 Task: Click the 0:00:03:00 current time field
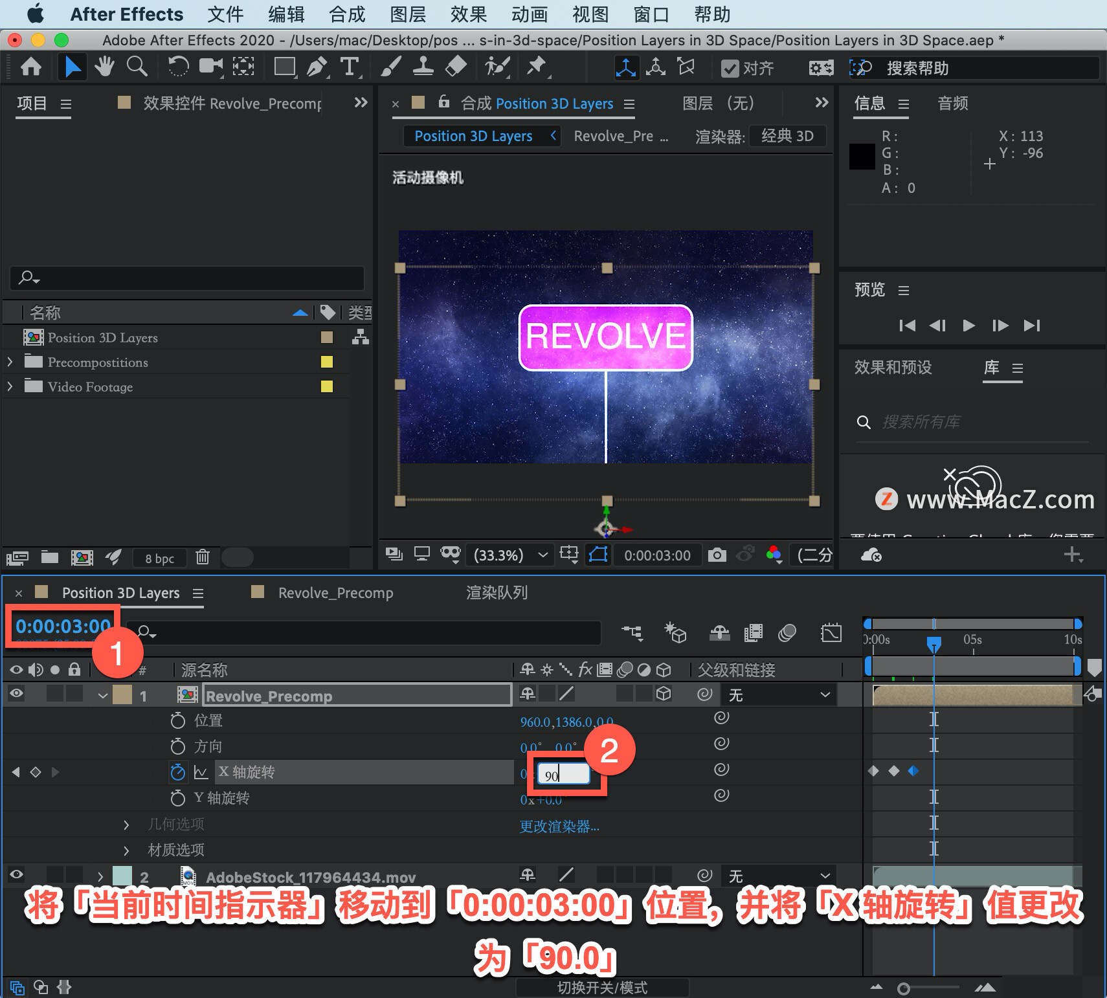63,626
